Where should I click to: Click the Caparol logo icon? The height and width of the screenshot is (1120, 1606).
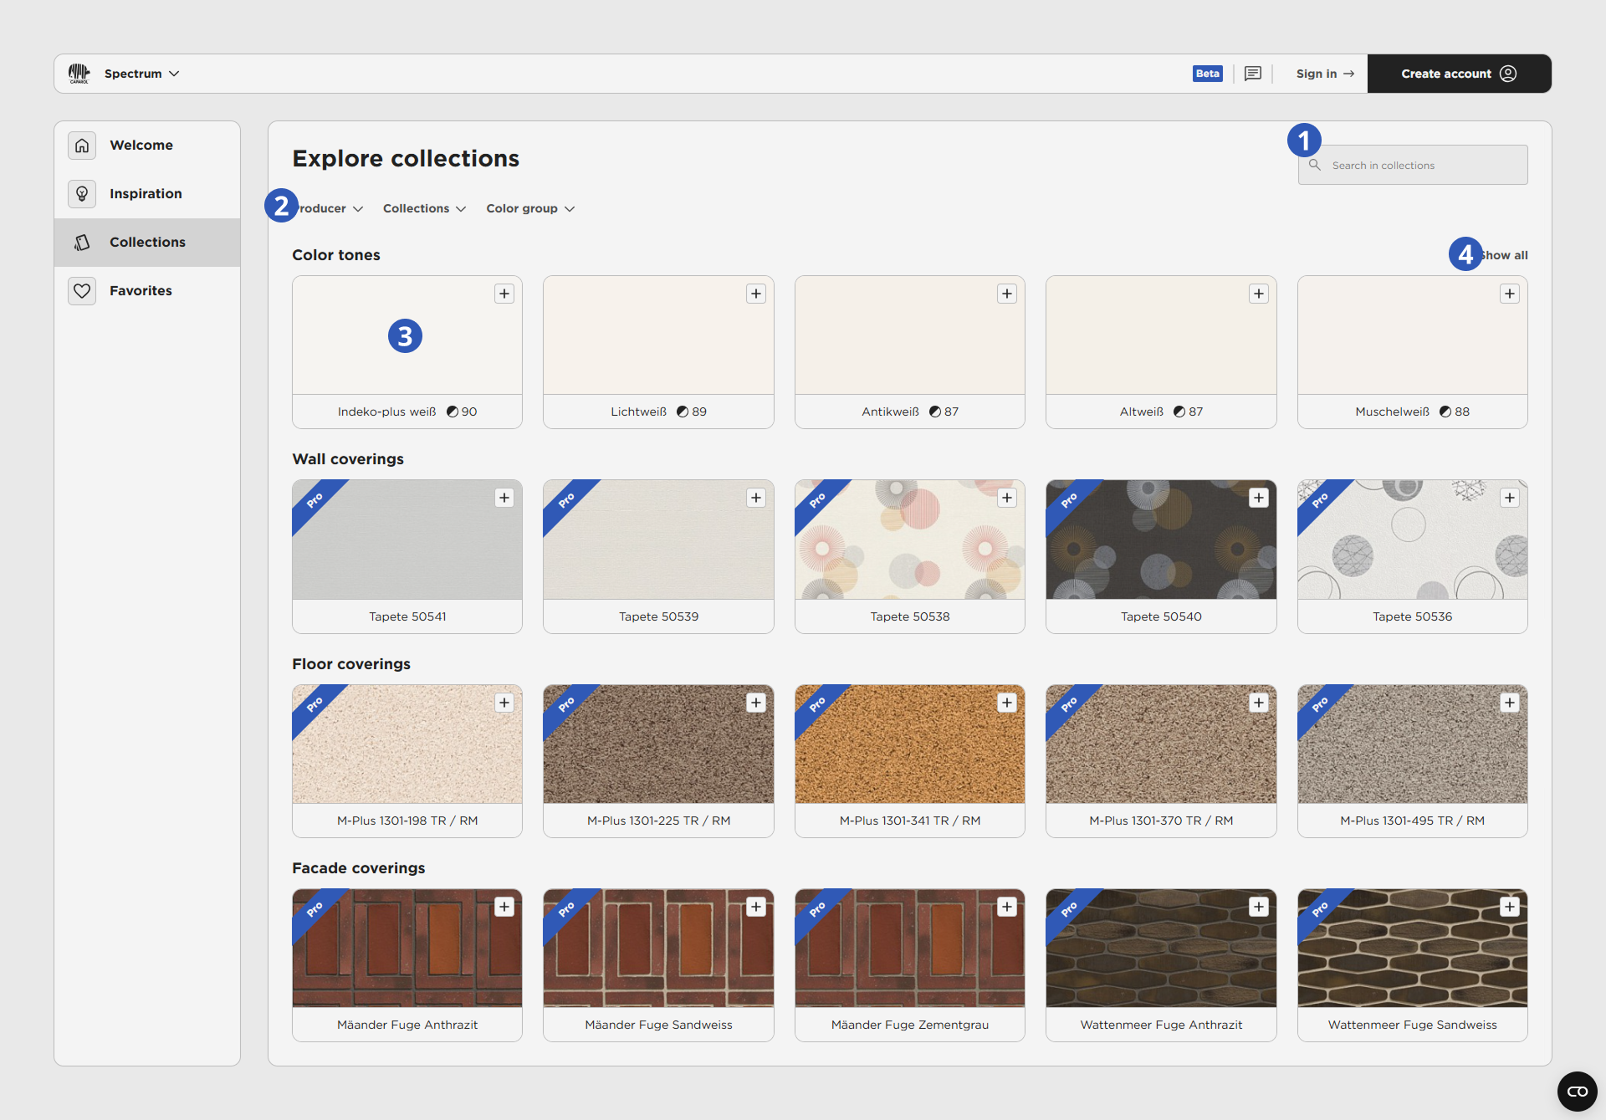[79, 74]
